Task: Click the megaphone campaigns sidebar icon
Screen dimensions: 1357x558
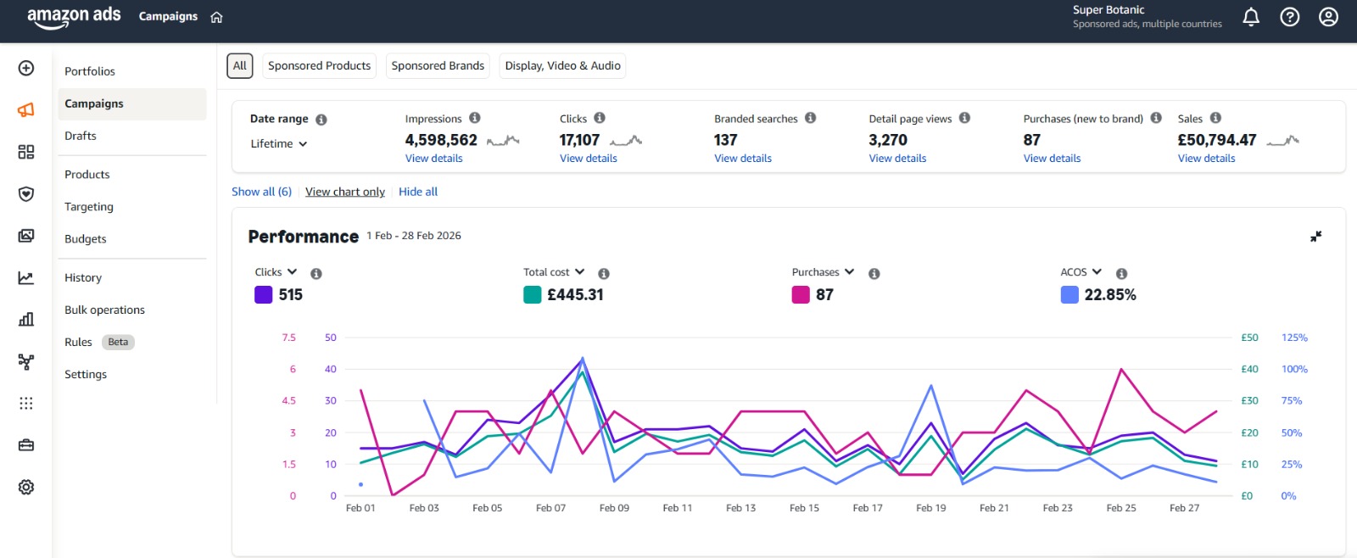Action: pos(26,110)
